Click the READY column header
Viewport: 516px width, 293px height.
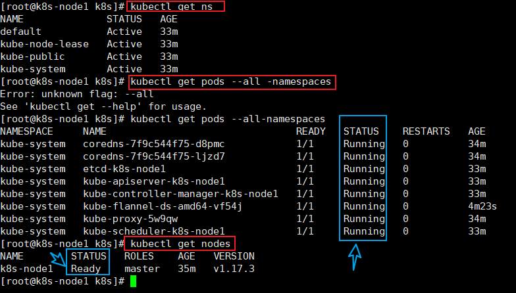[311, 131]
